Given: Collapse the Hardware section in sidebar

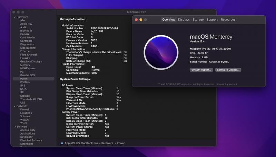Looking at the screenshot, I should 14,17.
